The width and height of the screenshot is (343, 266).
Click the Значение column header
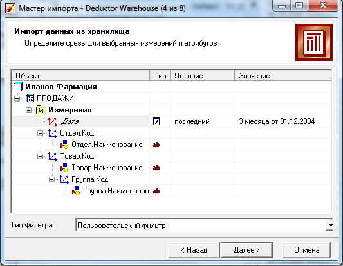(283, 76)
